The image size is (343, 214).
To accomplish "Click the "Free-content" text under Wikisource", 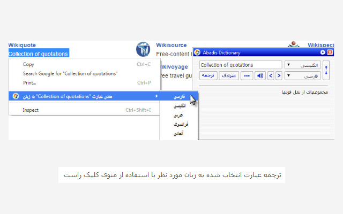I will coord(173,54).
